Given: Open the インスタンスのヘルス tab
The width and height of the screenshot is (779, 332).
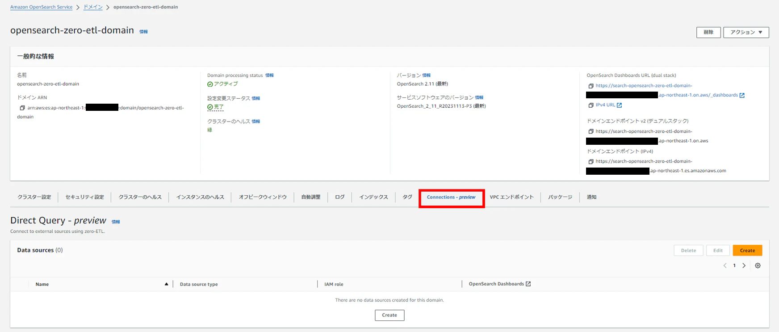Looking at the screenshot, I should (200, 197).
